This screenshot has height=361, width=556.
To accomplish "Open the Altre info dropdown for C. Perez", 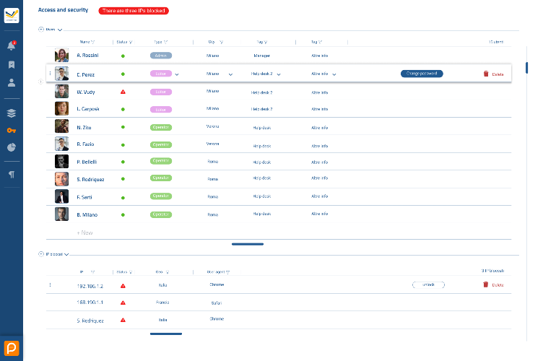I will [334, 74].
